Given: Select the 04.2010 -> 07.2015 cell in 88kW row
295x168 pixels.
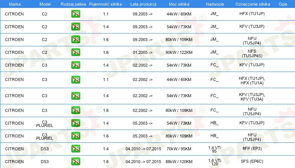Looking at the screenshot, I should [x=143, y=162].
